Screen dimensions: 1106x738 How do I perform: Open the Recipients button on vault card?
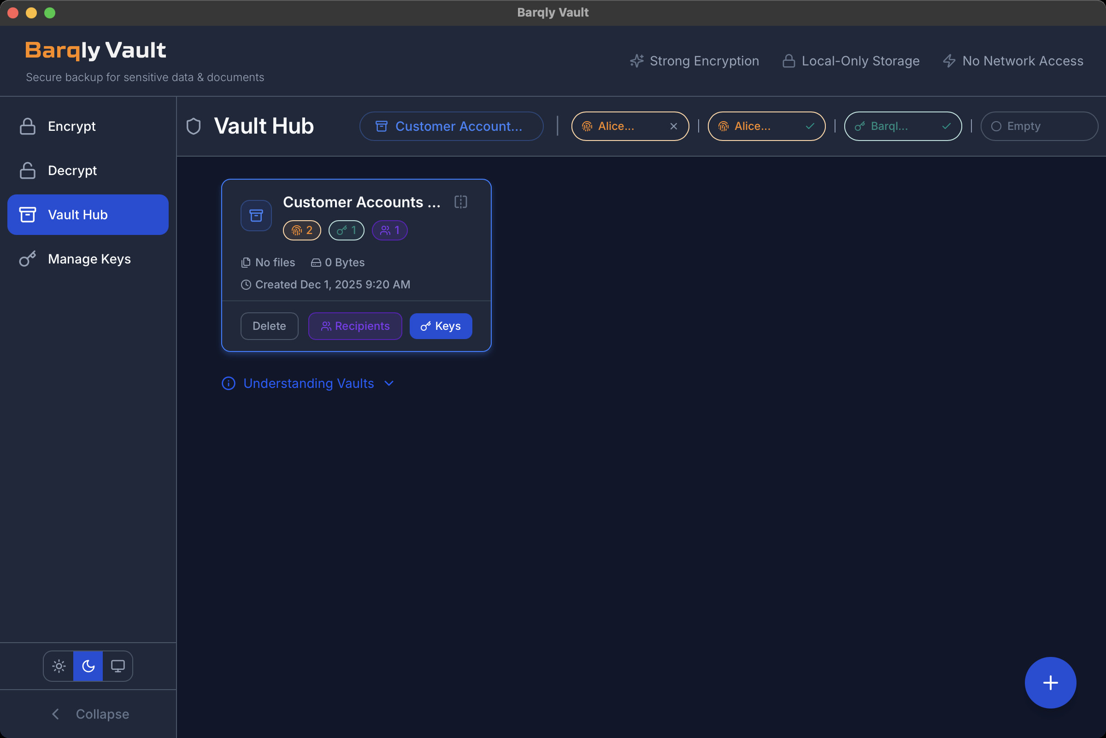point(355,326)
